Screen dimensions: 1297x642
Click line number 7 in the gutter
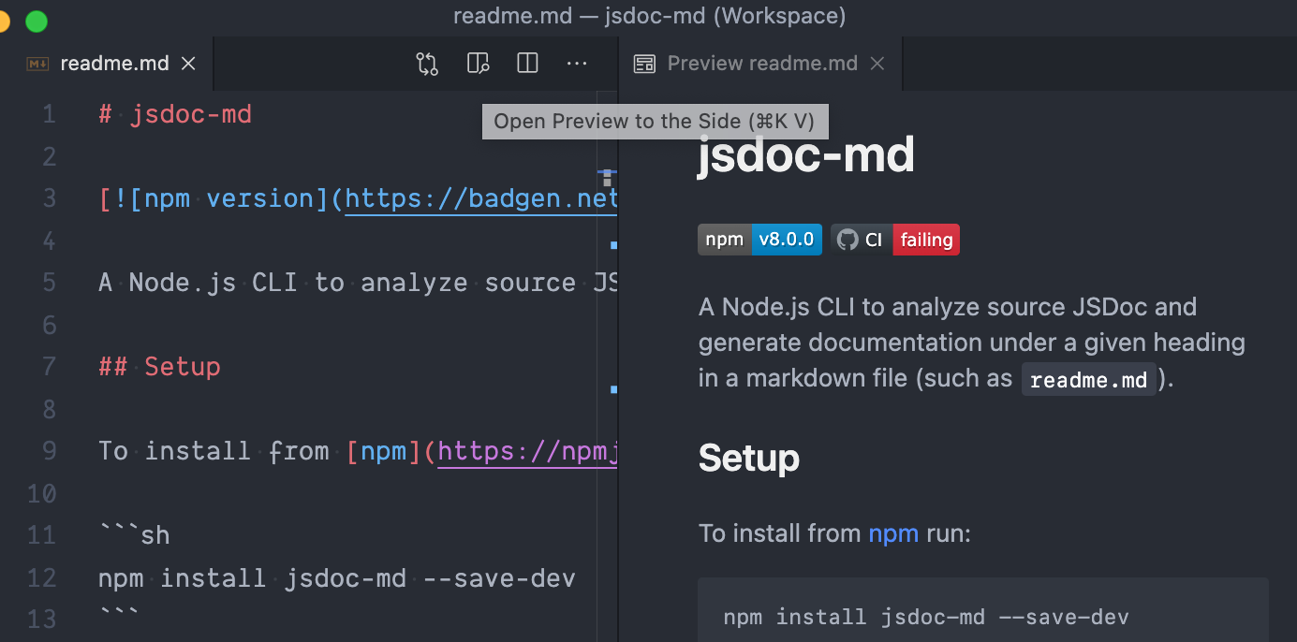49,366
